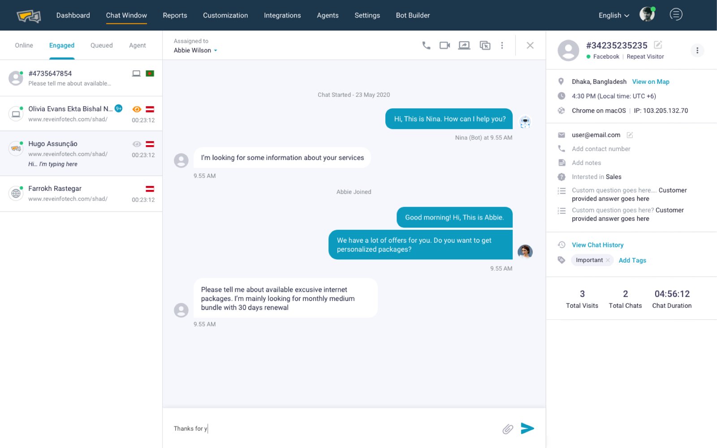
Task: Click the Intersted in Sales field
Action: tap(596, 177)
